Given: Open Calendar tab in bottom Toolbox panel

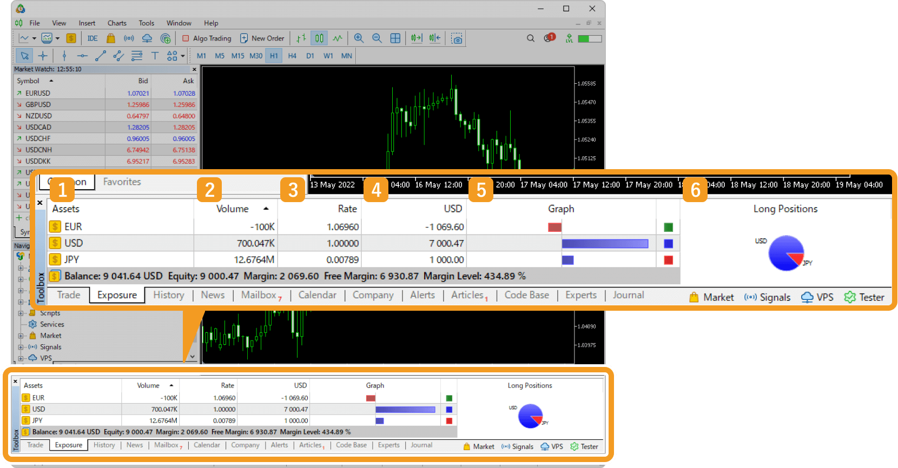Looking at the screenshot, I should [x=207, y=445].
